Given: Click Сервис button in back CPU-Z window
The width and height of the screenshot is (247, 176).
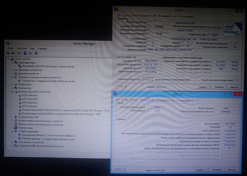Looking at the screenshot, I should click(202, 87).
